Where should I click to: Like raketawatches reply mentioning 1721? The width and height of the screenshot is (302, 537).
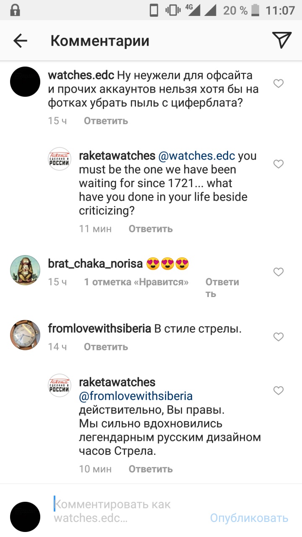(x=279, y=164)
